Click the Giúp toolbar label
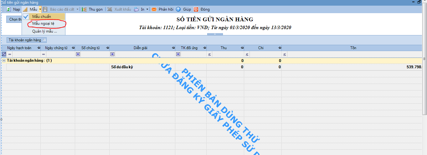Viewport: 427px width, 155px height. (187, 9)
